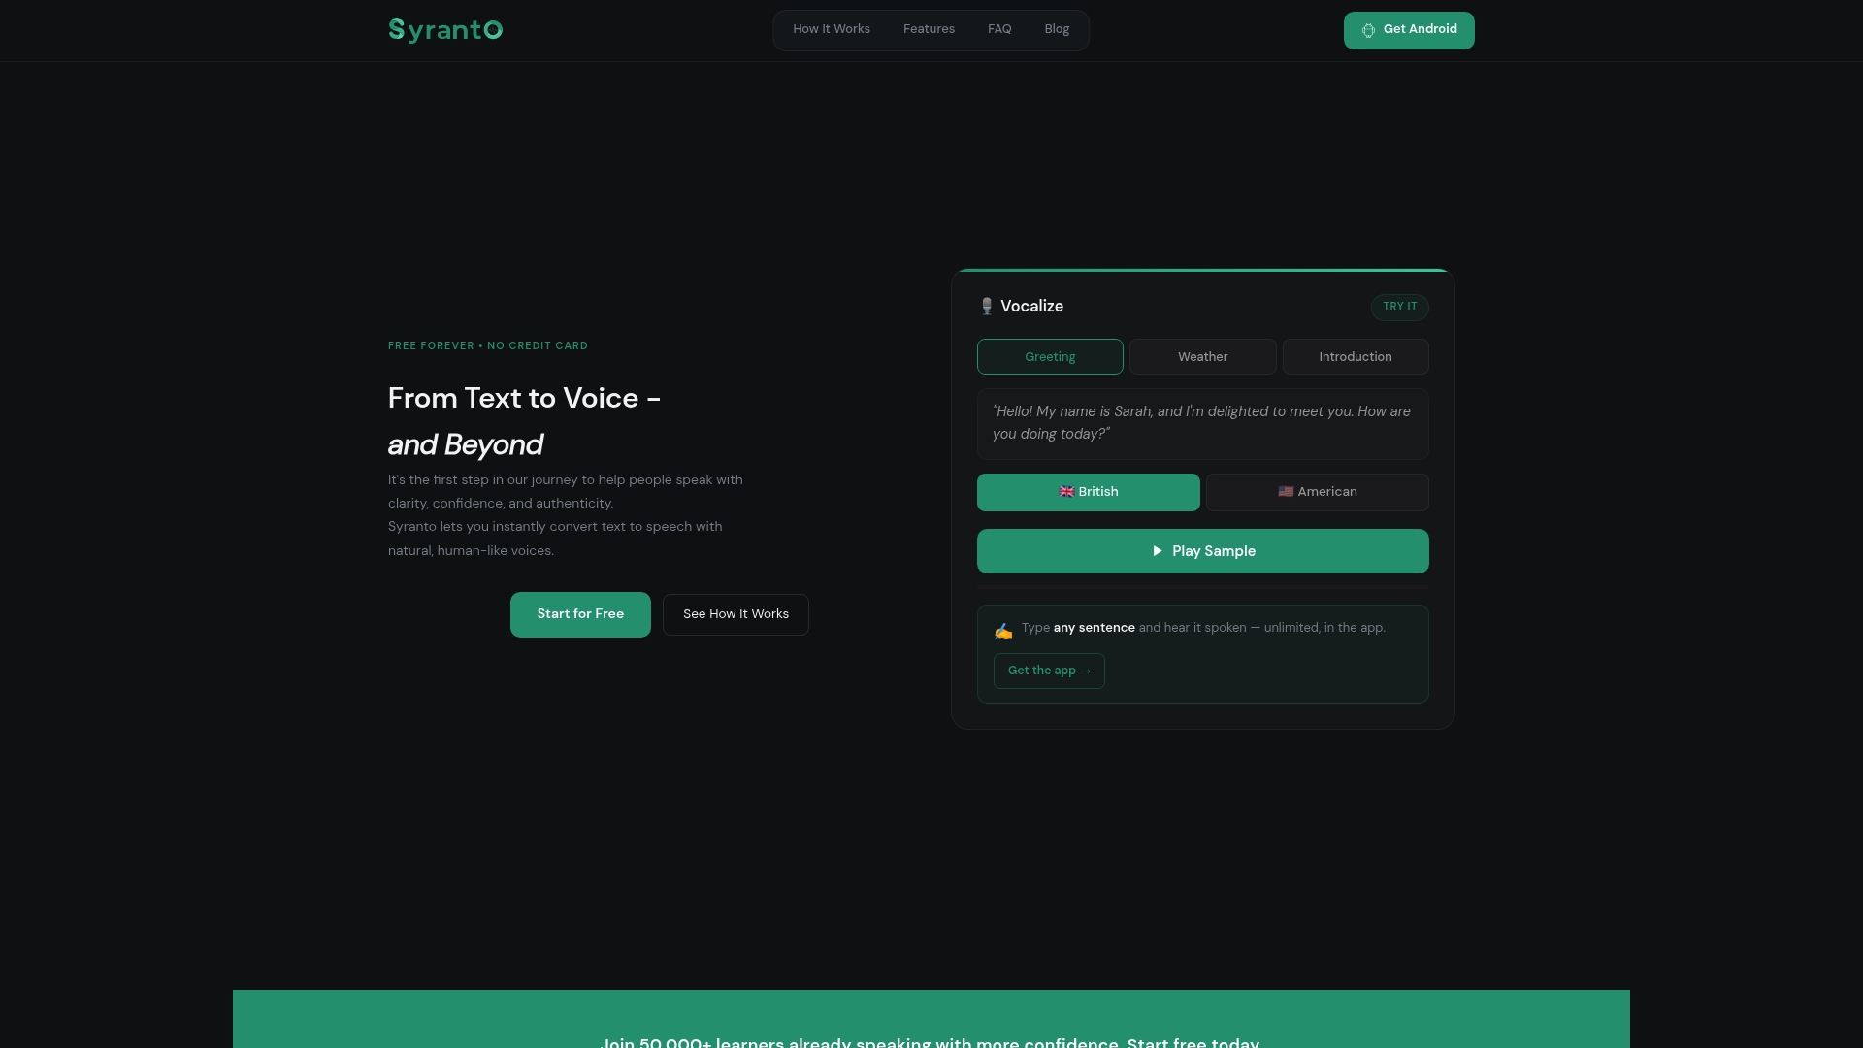Click the 'From Text to Voice –' headline
This screenshot has height=1048, width=1863.
pos(524,399)
